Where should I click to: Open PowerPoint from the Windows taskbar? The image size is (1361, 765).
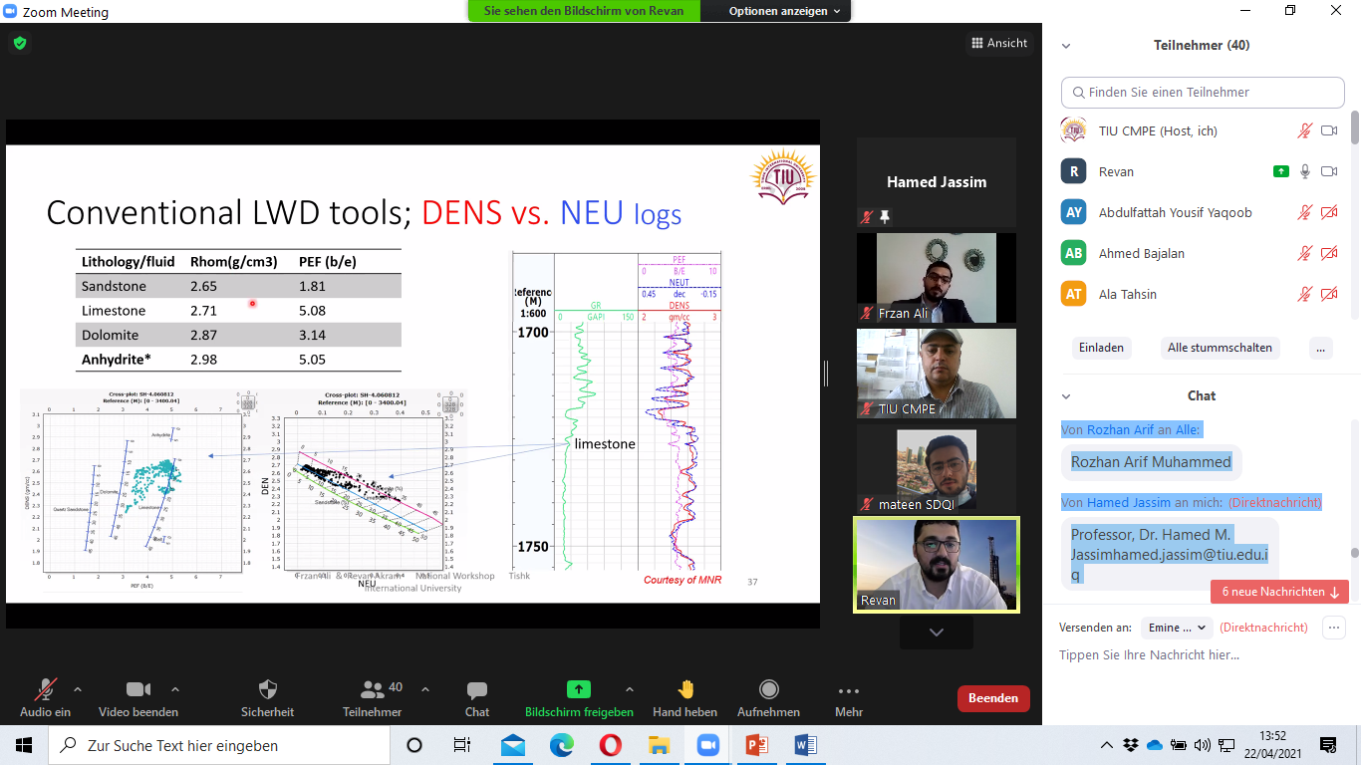(x=756, y=745)
